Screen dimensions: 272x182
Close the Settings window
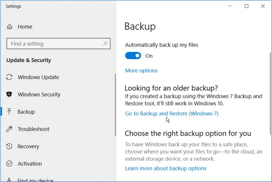pyautogui.click(x=263, y=6)
